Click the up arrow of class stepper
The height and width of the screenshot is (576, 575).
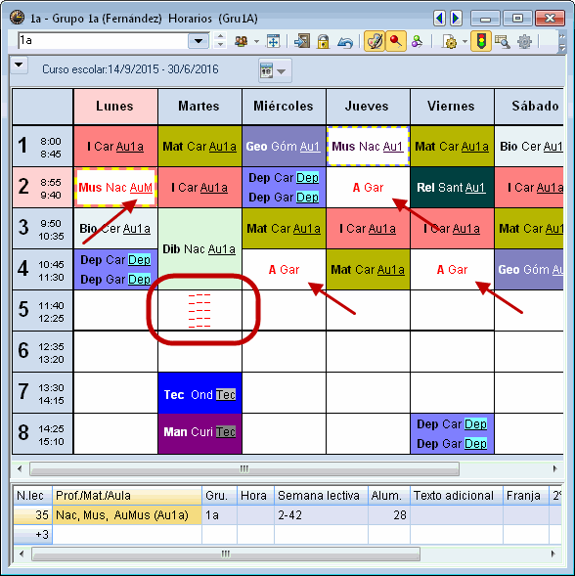[x=220, y=36]
